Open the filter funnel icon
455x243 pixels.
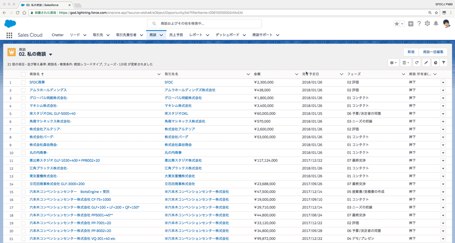(444, 62)
